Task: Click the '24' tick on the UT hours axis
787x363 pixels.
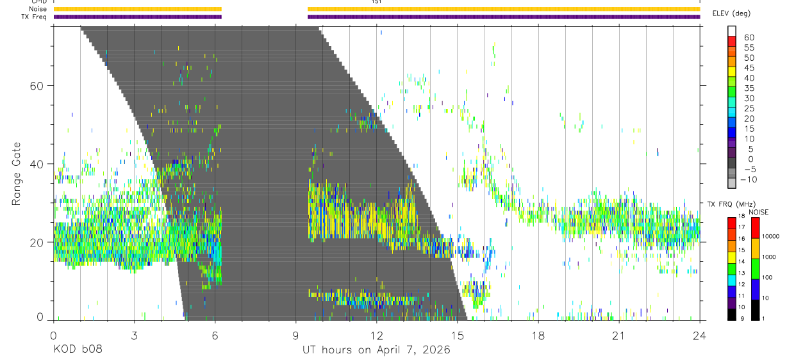Action: point(700,335)
